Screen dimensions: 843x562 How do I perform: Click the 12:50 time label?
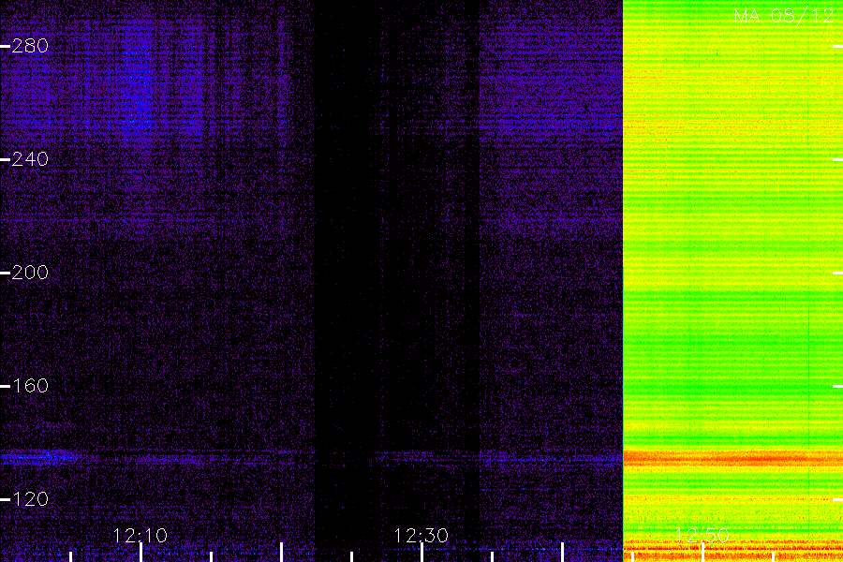702,536
